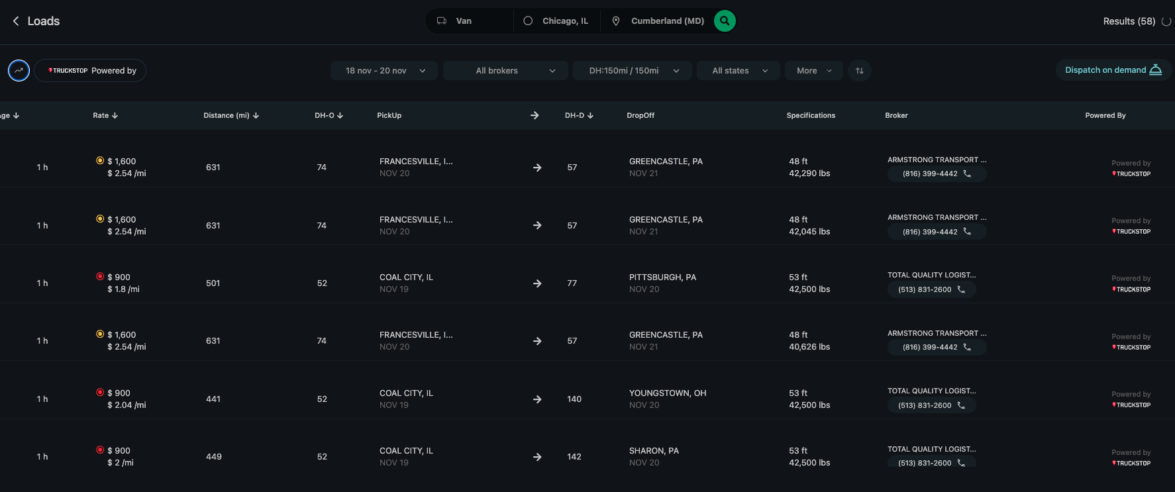Click yellow rate indicator on 42,290 lbs load
This screenshot has height=492, width=1175.
[x=100, y=160]
